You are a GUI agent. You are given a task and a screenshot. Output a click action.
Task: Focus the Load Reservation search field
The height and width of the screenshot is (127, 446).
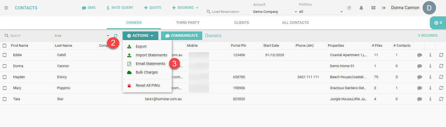(228, 12)
